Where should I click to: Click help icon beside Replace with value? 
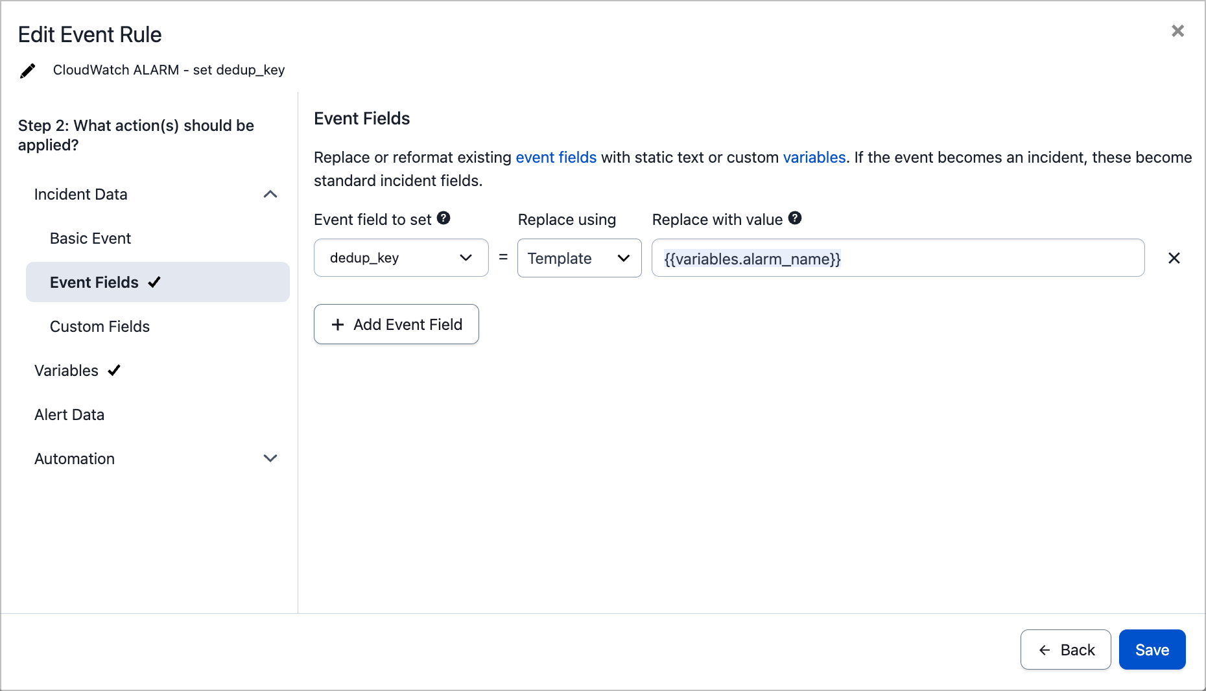[795, 218]
